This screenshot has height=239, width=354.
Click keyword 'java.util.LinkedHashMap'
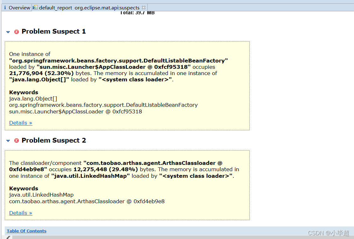[41, 195]
